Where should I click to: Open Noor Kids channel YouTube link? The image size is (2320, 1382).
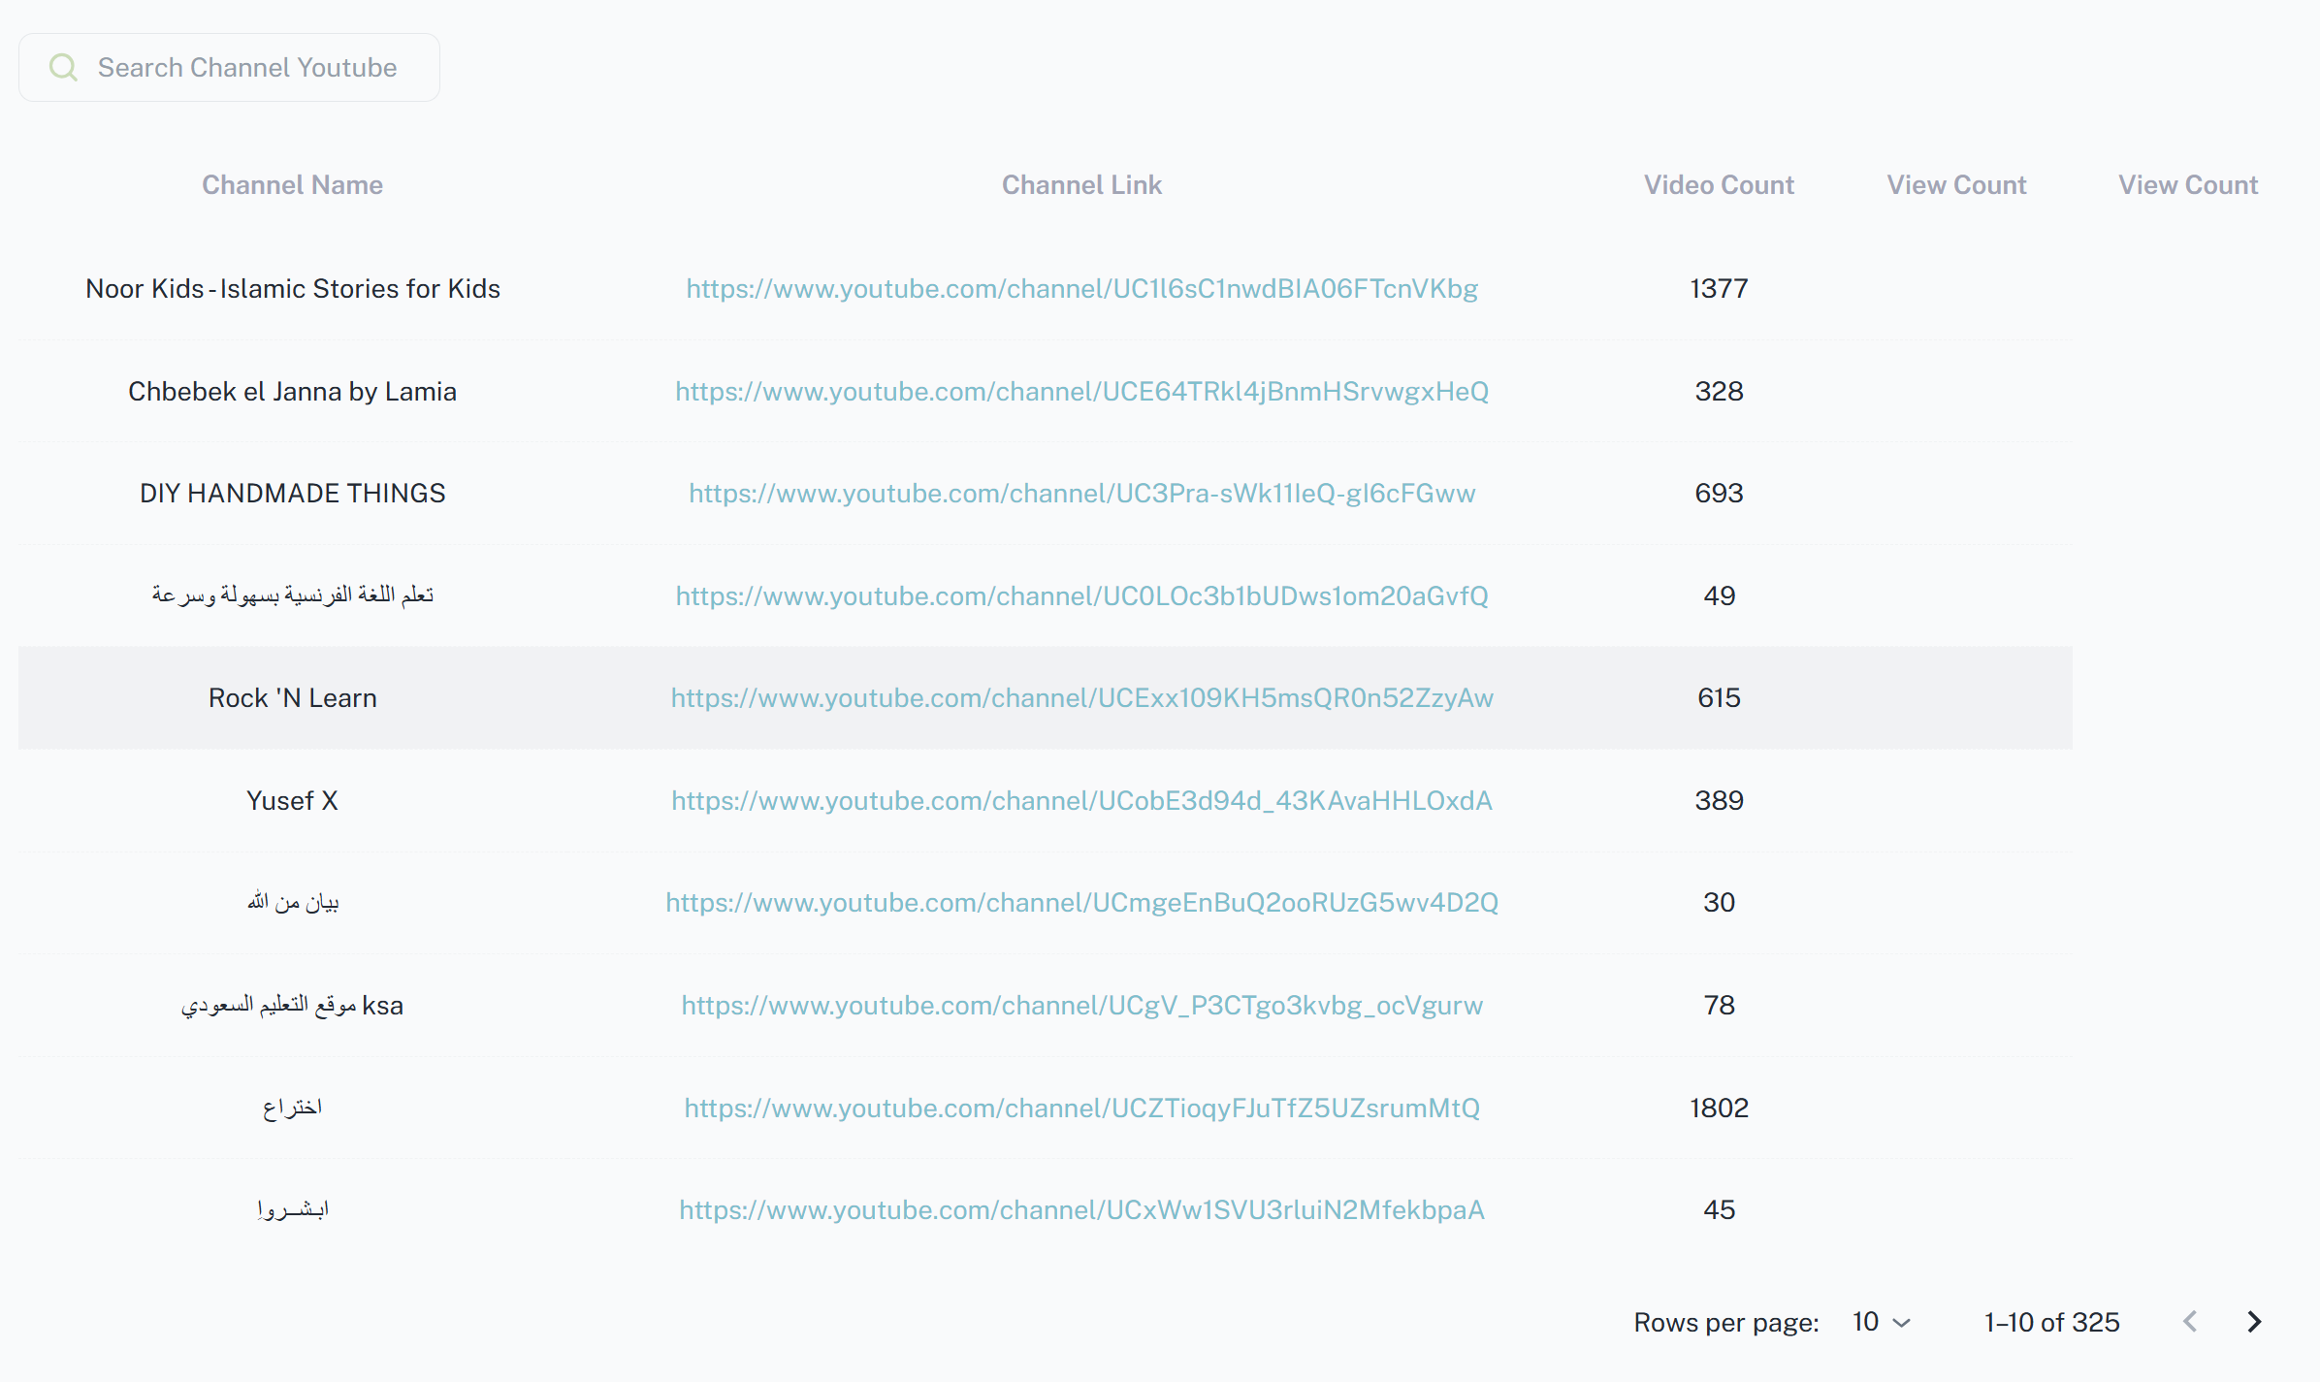[x=1081, y=289]
